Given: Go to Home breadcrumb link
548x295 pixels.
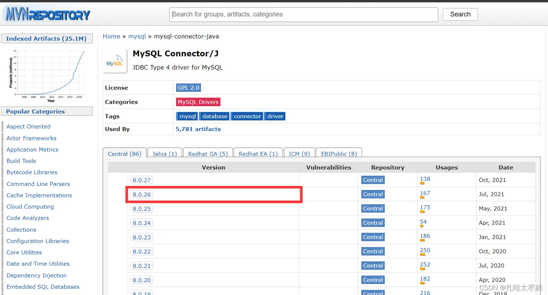Looking at the screenshot, I should (112, 36).
